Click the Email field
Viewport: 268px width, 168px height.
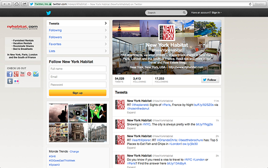pyautogui.click(x=77, y=77)
